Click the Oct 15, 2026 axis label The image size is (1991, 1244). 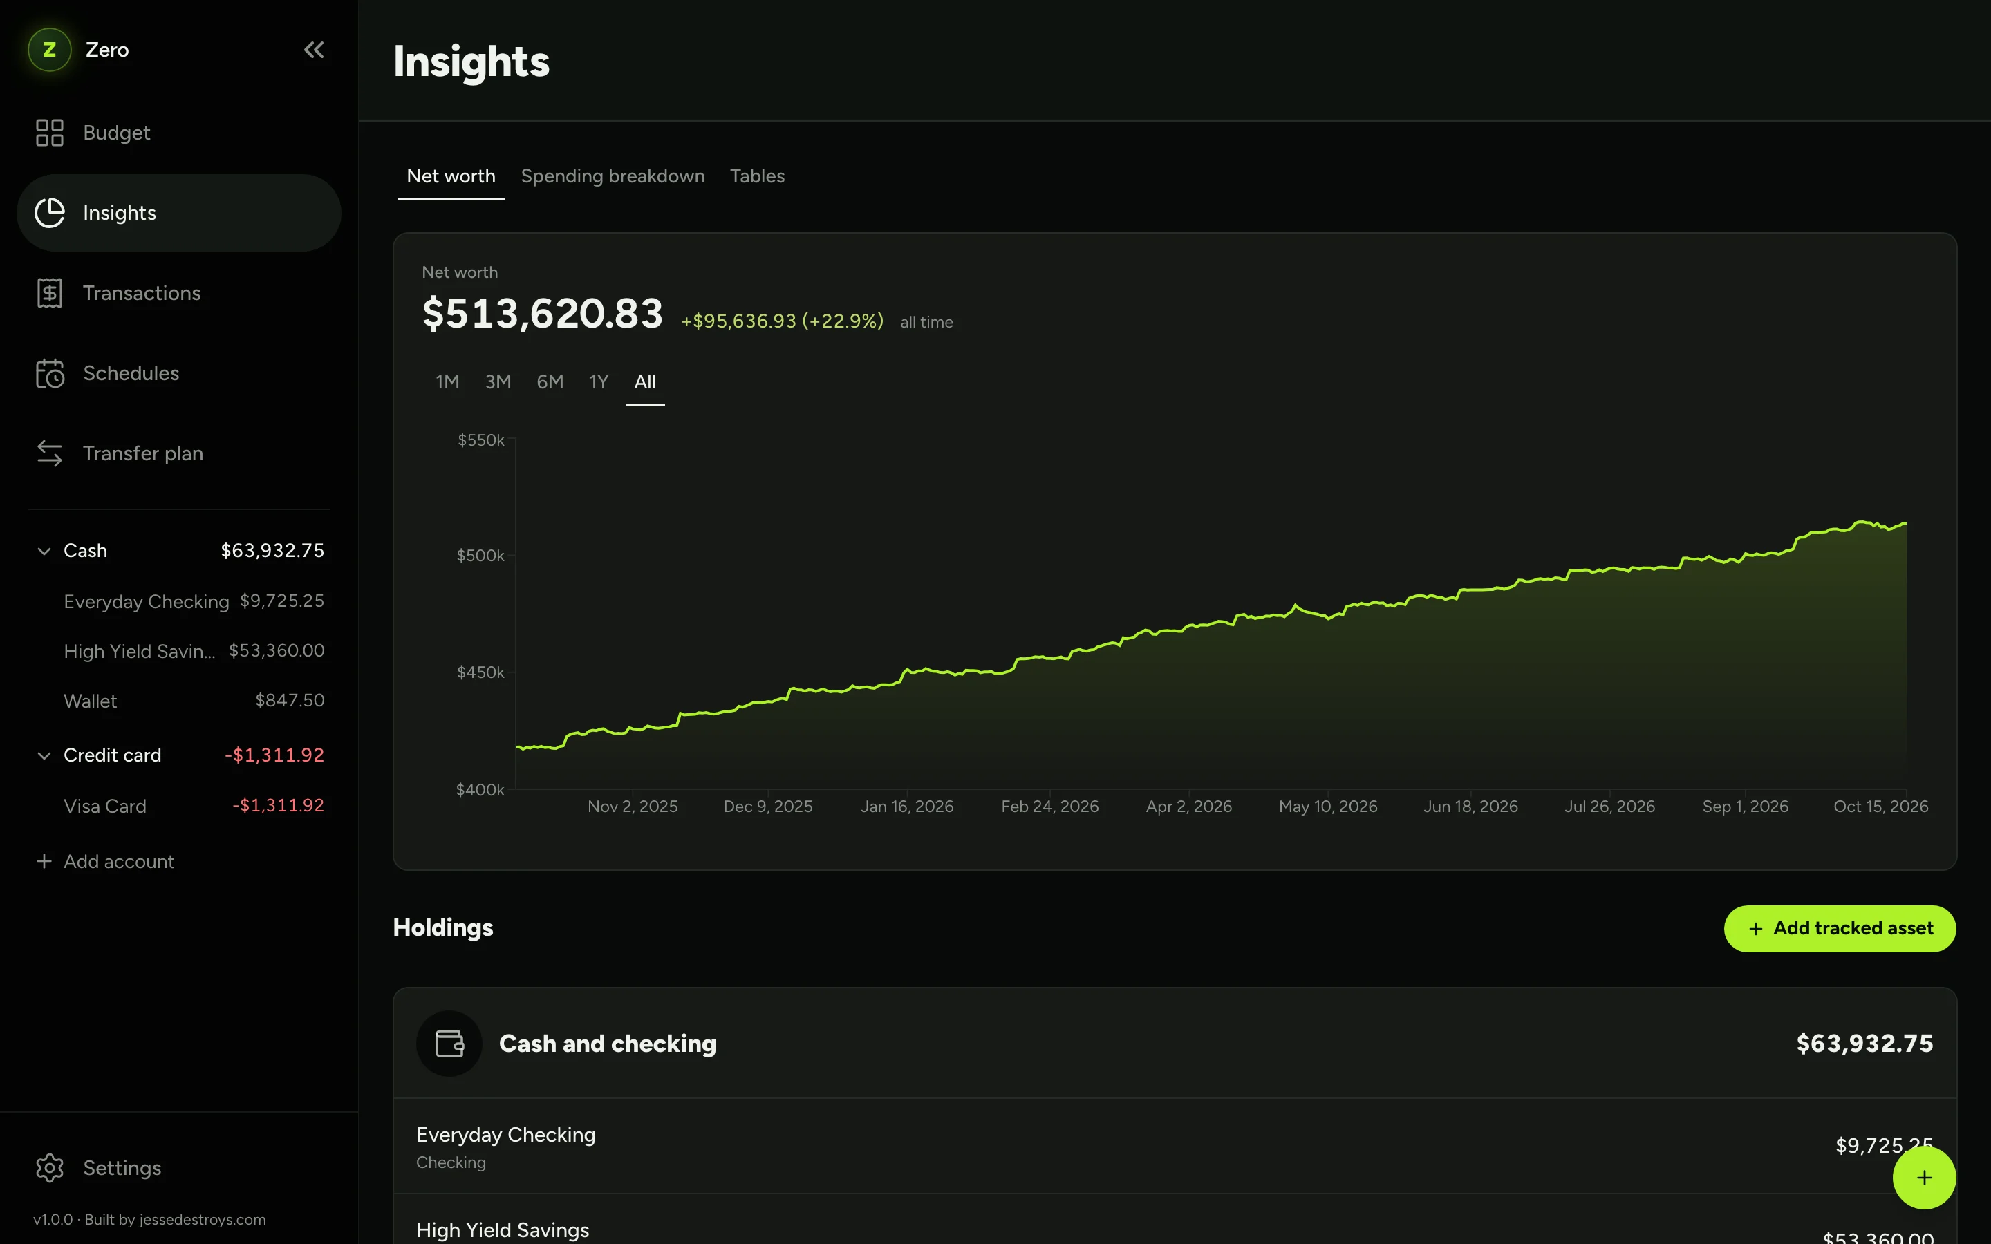coord(1880,807)
